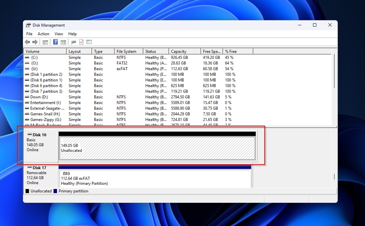Viewport: 365px width, 226px height.
Task: Select the Disk 17 Removable label panel
Action: [41, 175]
